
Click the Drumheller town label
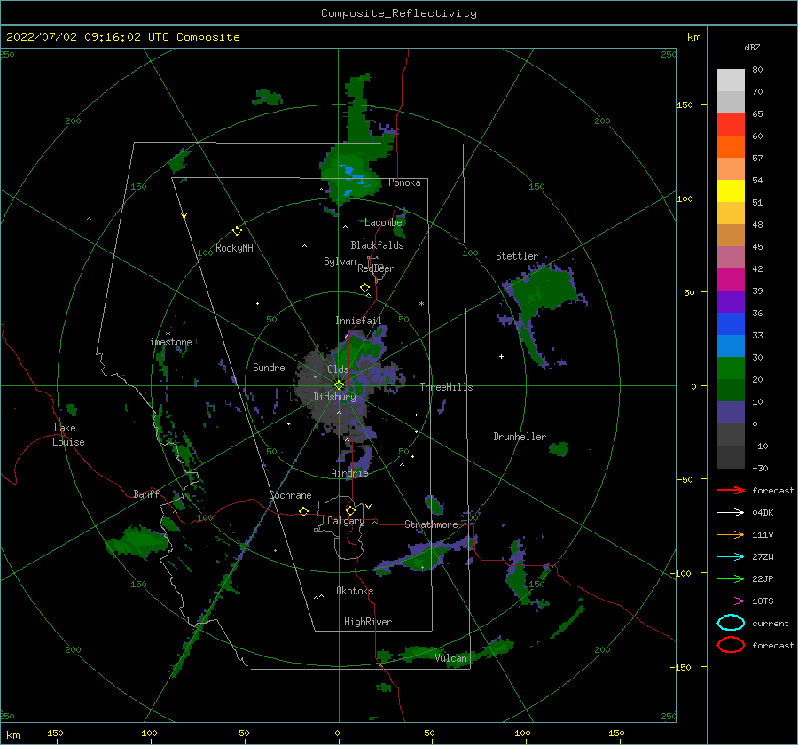(520, 437)
